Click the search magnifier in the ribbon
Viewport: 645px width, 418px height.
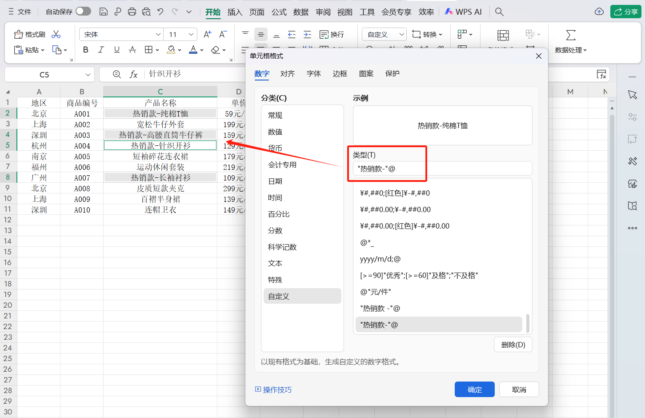click(499, 12)
